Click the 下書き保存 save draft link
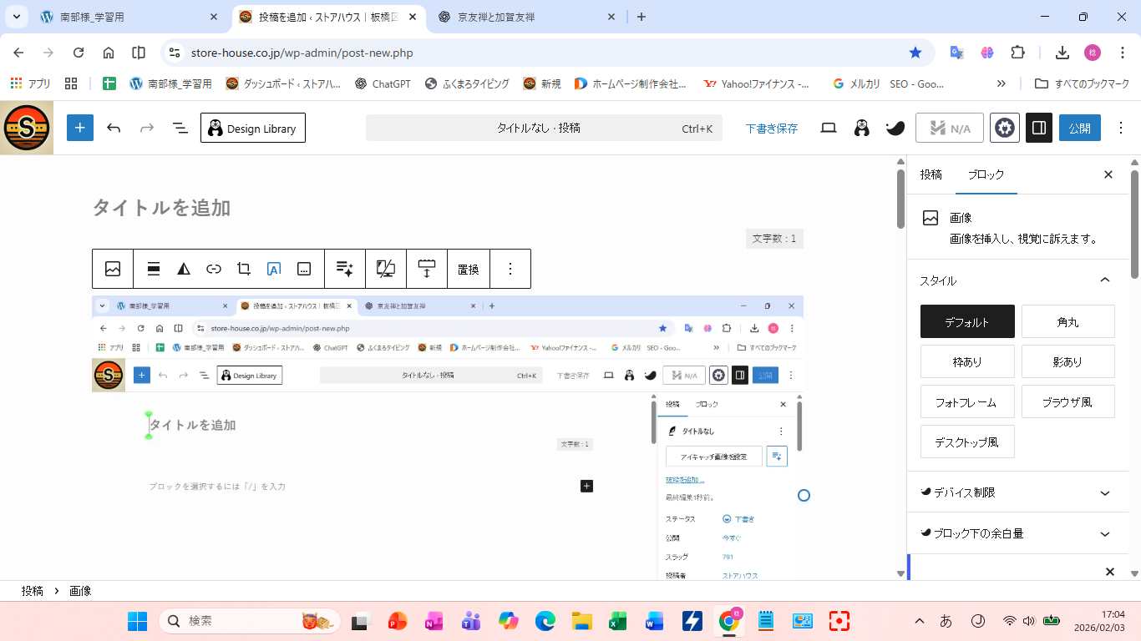The image size is (1141, 641). pyautogui.click(x=771, y=129)
